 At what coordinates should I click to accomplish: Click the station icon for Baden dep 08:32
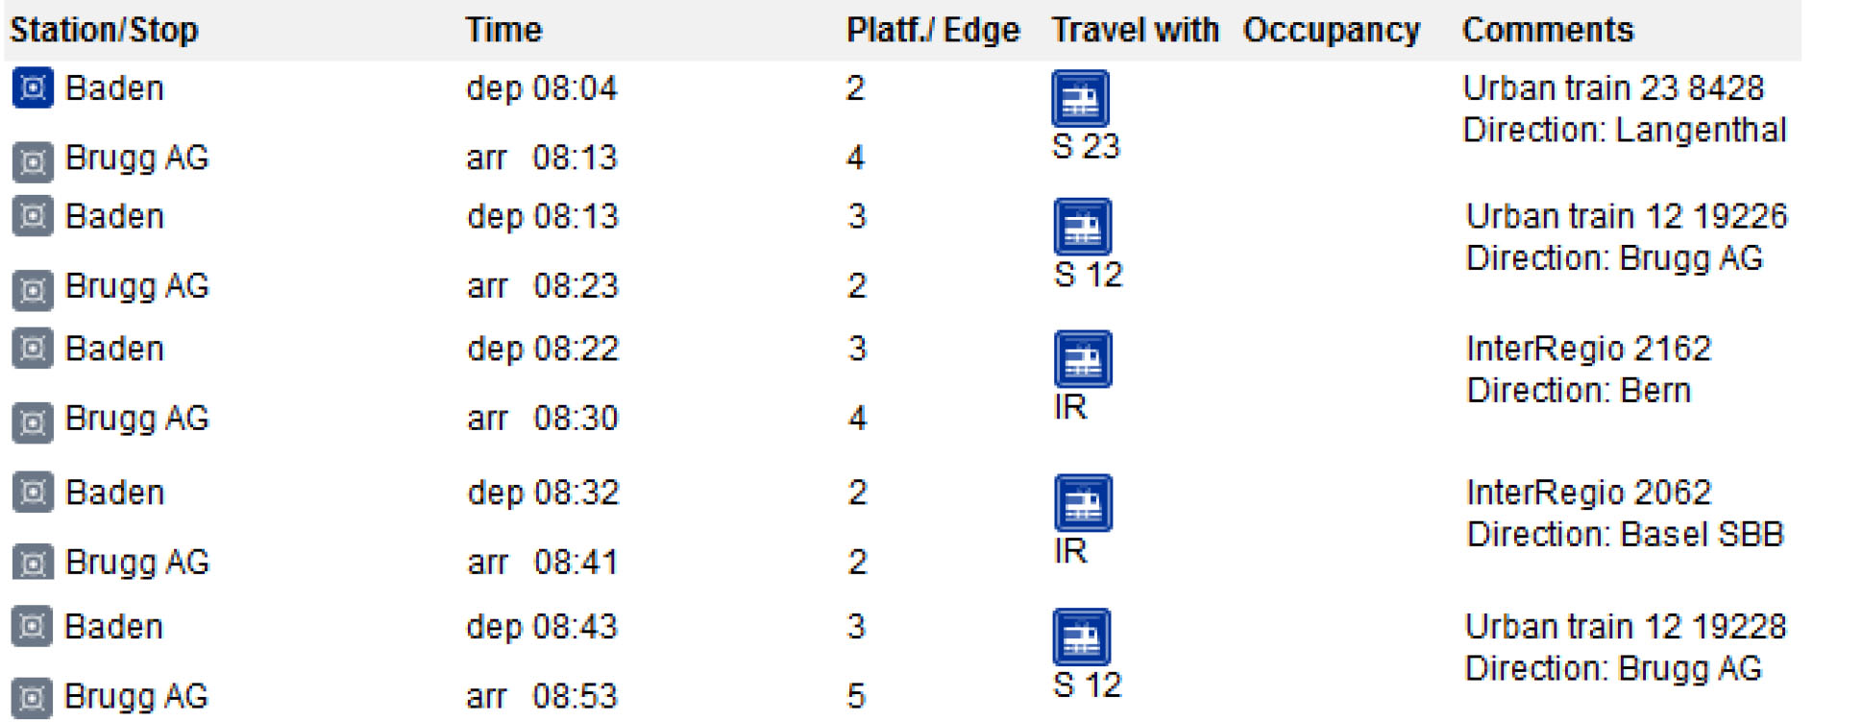(33, 492)
